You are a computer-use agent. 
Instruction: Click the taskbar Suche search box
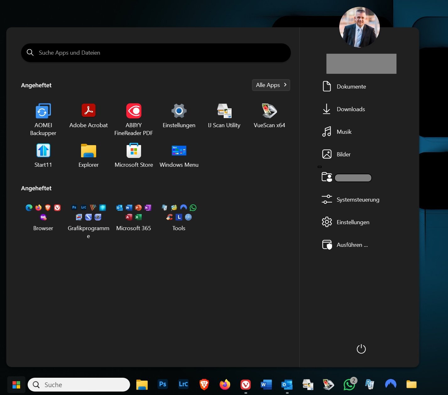tap(79, 385)
